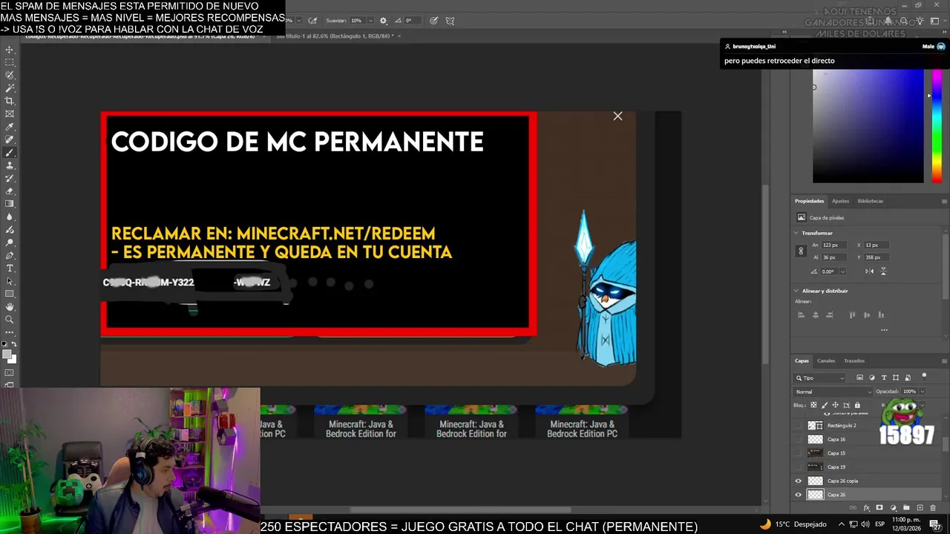This screenshot has width=950, height=534.
Task: Show the Rectángulo 2 layer
Action: [x=798, y=425]
